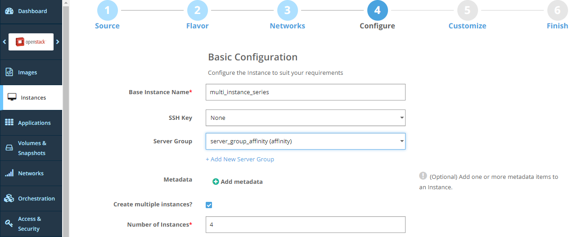Select the OpenStack provider logo
This screenshot has height=237, width=582.
(x=31, y=42)
